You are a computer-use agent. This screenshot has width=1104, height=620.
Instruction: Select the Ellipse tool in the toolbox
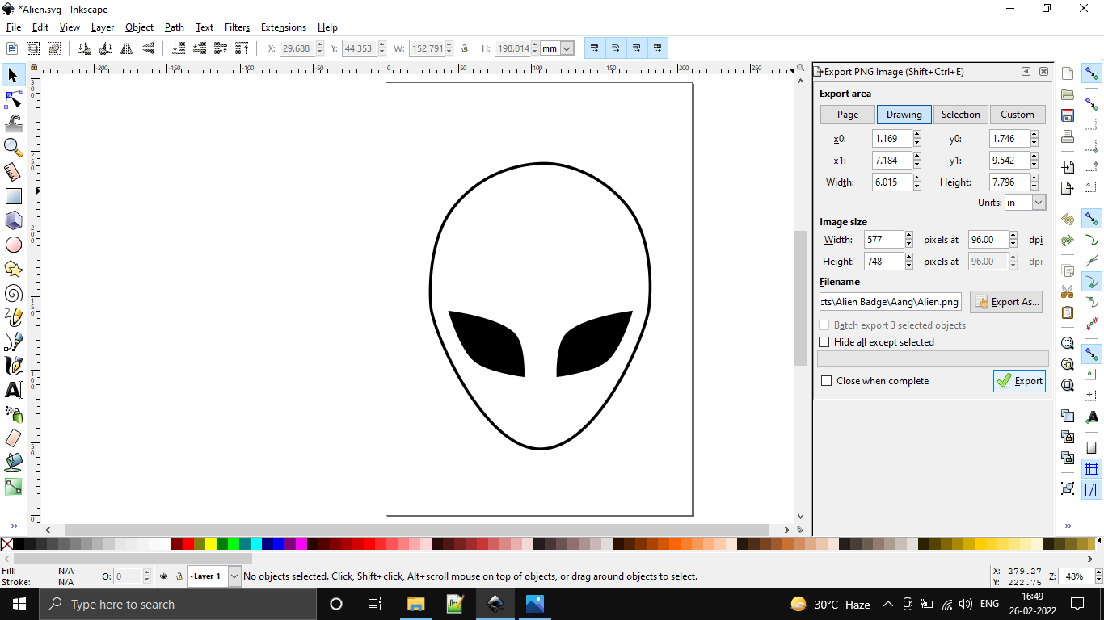tap(13, 245)
